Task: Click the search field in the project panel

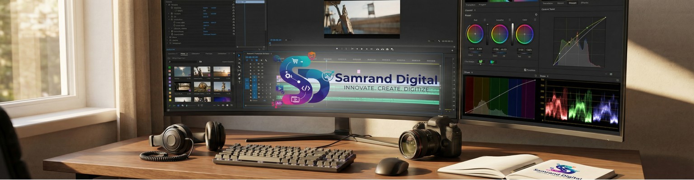Action: tap(183, 62)
